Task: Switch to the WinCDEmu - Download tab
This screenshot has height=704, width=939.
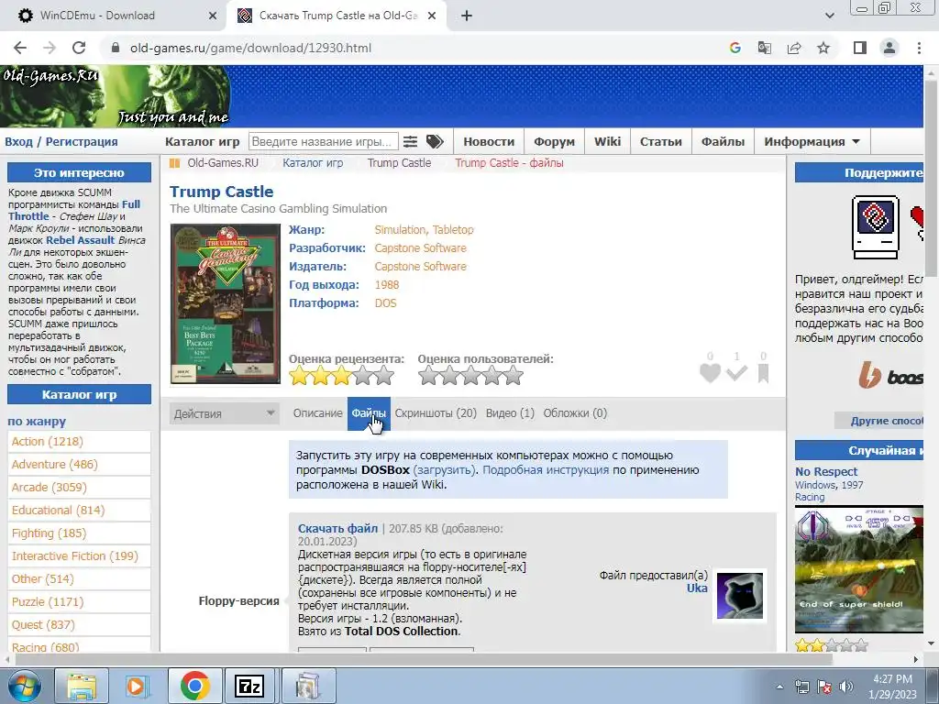Action: coord(114,16)
